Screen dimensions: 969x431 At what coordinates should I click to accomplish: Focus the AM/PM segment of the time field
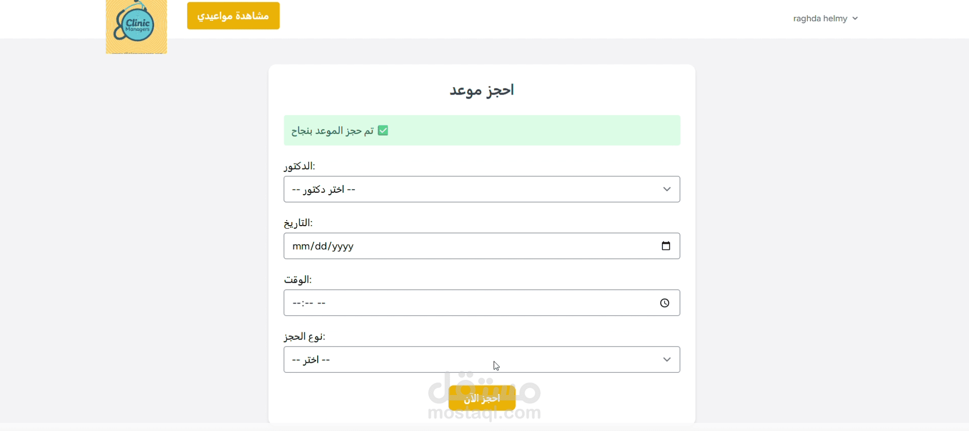tap(321, 303)
